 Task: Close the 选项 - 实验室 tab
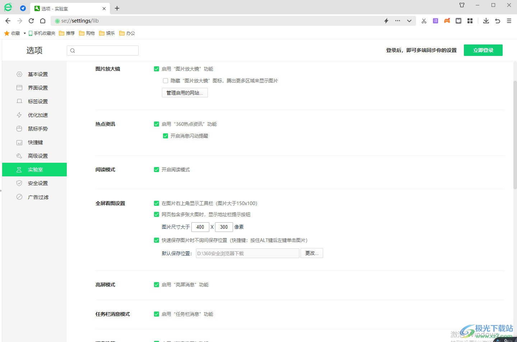(x=104, y=9)
